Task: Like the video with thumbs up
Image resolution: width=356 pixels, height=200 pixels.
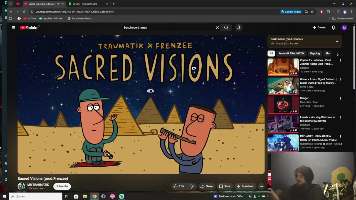Action: click(179, 186)
